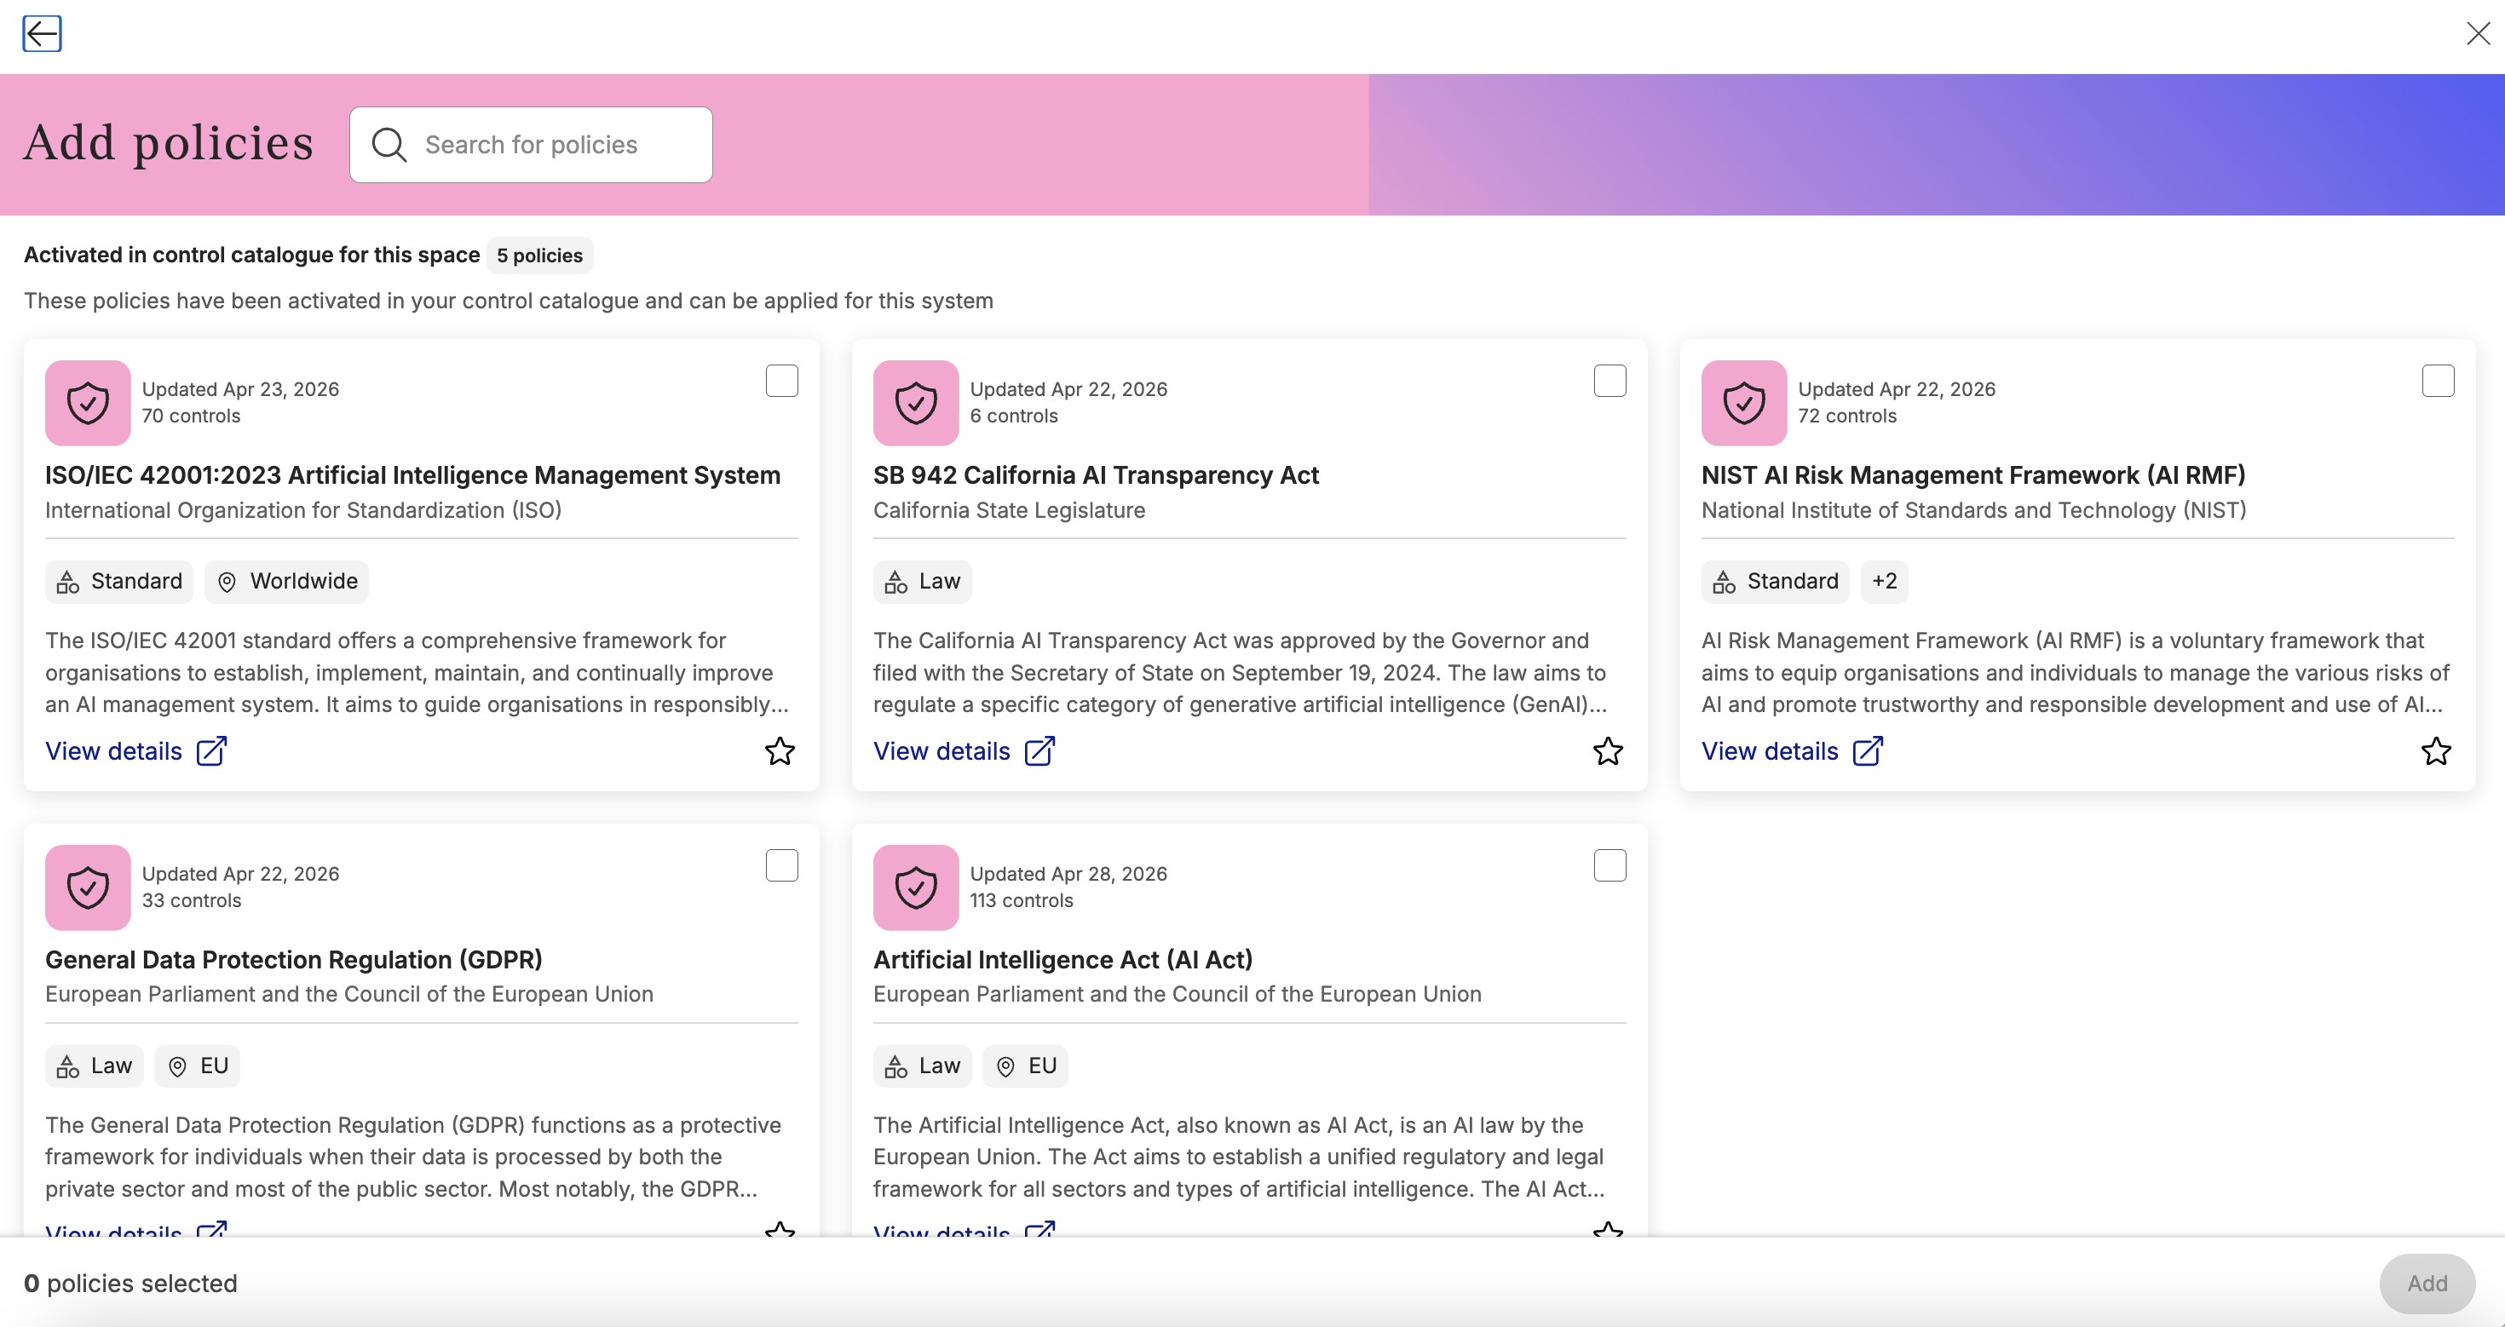
Task: Favorite the ISO/IEC 42001 policy with star
Action: click(780, 751)
